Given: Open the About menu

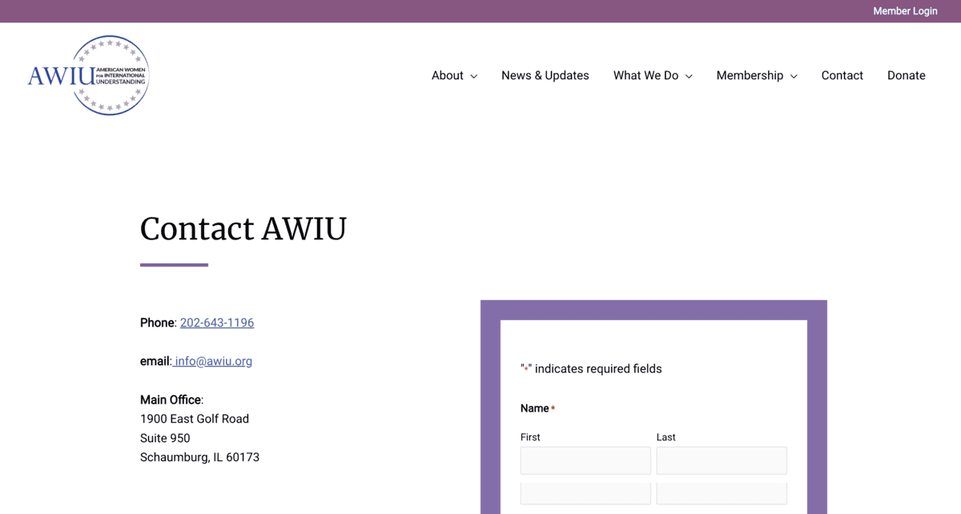Looking at the screenshot, I should coord(446,75).
